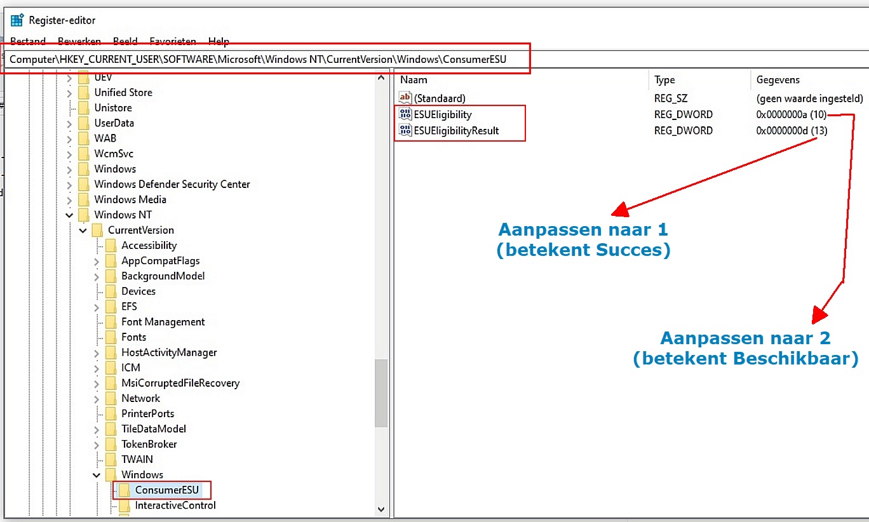Click the Register-editor app icon in title bar
This screenshot has height=522, width=869.
pyautogui.click(x=17, y=20)
